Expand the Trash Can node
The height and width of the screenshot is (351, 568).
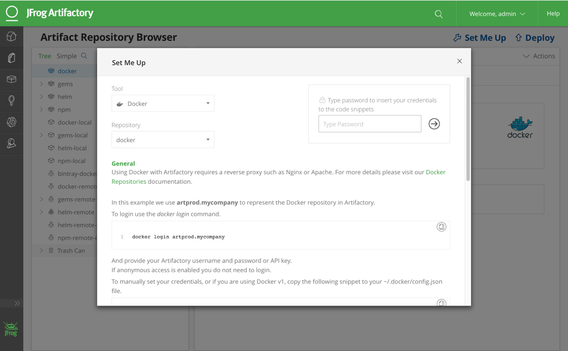41,251
